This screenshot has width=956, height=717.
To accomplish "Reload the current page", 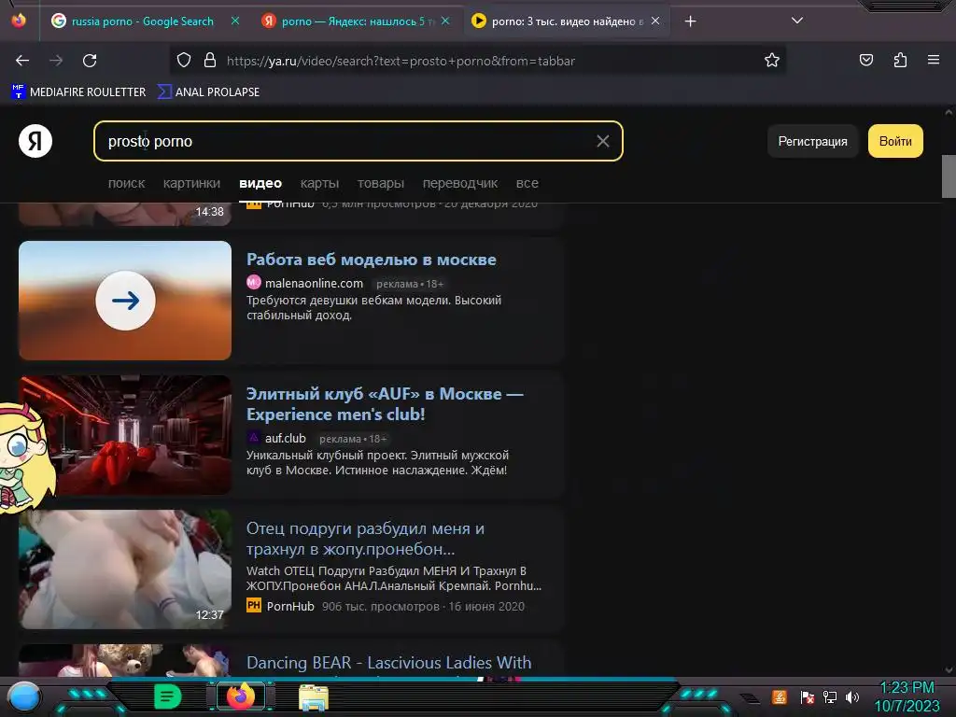I will click(90, 61).
